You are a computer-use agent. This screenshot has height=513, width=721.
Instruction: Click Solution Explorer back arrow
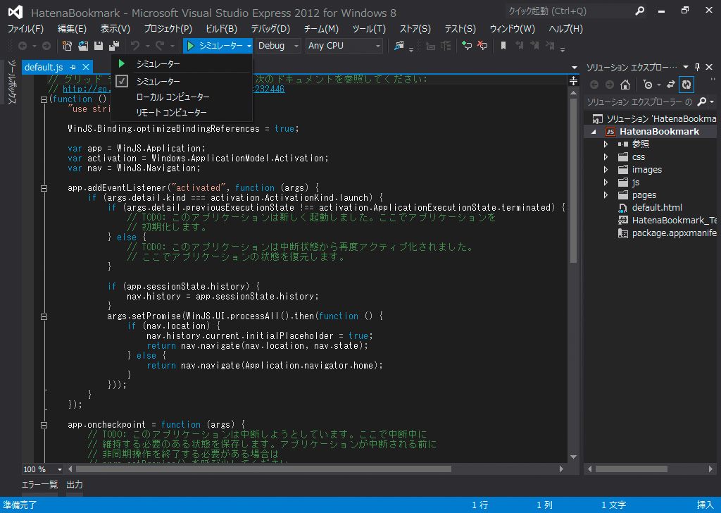(594, 85)
